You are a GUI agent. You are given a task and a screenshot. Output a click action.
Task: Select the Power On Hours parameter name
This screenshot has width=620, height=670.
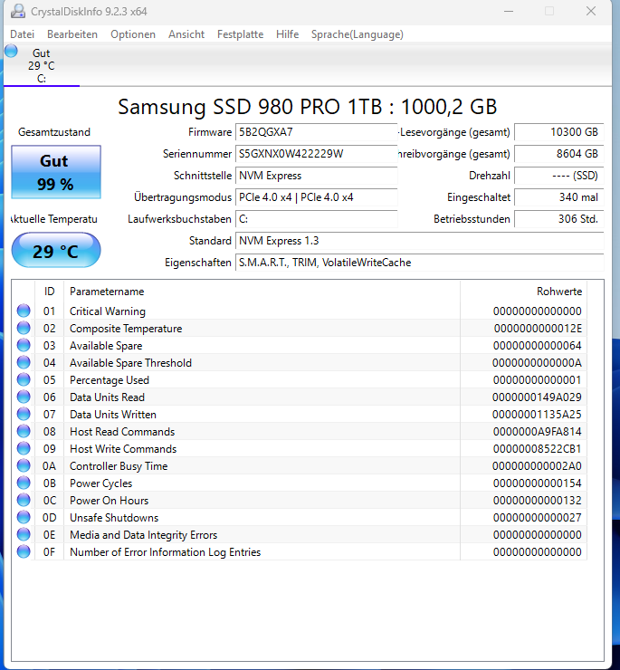point(109,501)
